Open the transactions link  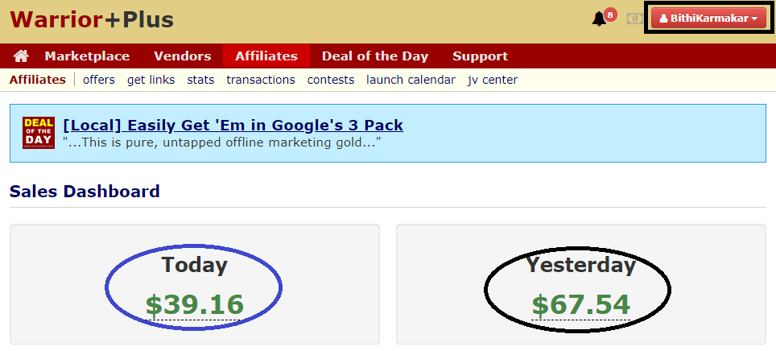pos(261,80)
